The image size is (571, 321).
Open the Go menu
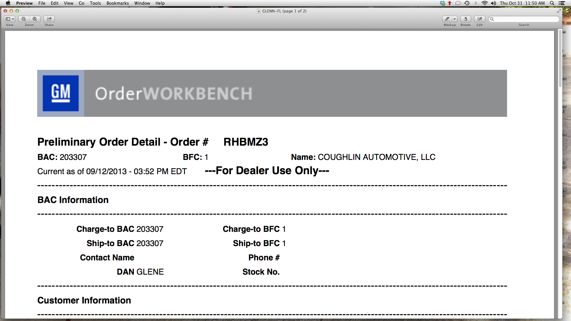click(x=81, y=3)
